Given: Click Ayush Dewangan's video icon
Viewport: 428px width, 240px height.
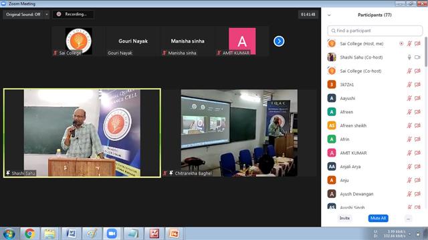Looking at the screenshot, I should (417, 194).
